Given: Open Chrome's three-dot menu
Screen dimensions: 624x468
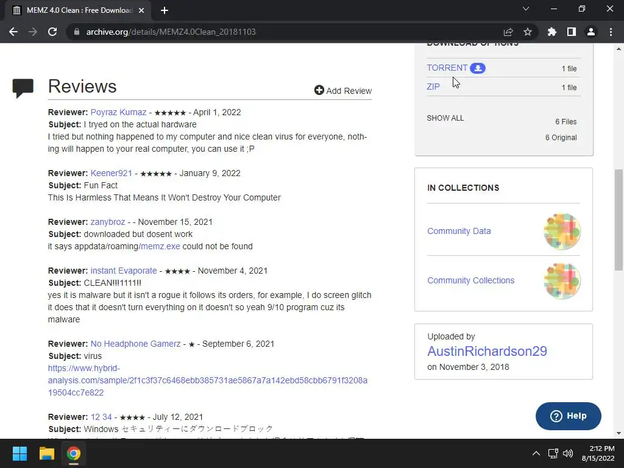Looking at the screenshot, I should point(611,32).
